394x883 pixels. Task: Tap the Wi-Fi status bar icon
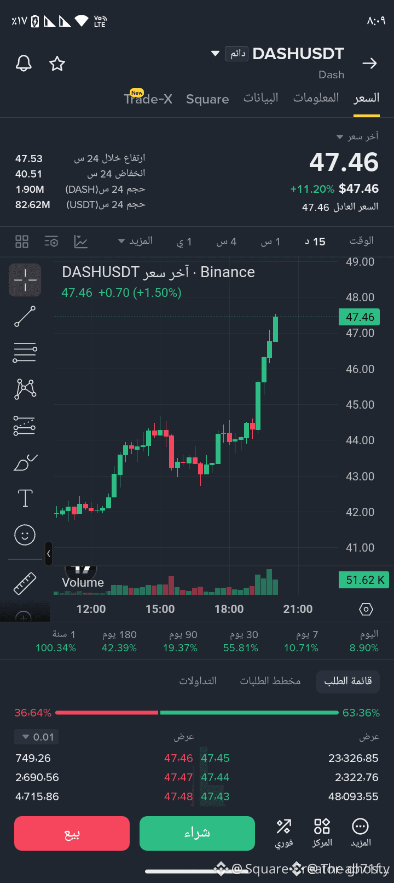point(82,21)
